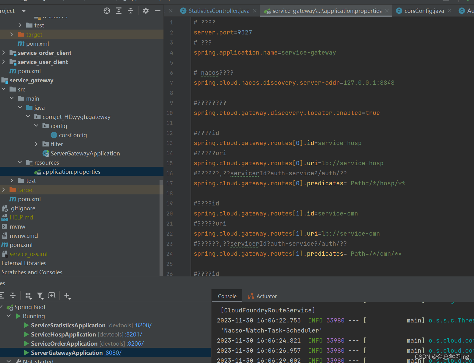Click green run icon beside ServiceHospApplication
The width and height of the screenshot is (474, 363).
click(x=26, y=334)
